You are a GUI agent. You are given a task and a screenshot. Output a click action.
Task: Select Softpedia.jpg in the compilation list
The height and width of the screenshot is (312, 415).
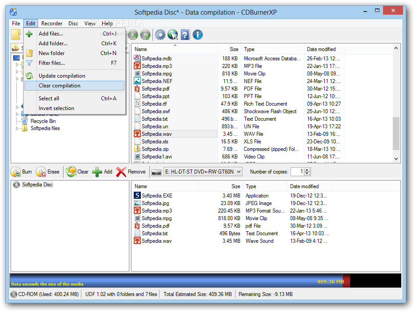click(x=156, y=203)
